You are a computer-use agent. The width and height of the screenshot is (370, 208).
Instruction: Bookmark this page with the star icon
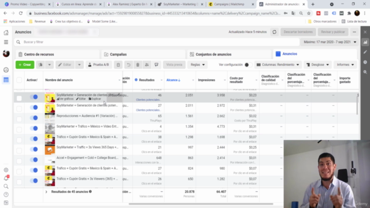point(309,13)
